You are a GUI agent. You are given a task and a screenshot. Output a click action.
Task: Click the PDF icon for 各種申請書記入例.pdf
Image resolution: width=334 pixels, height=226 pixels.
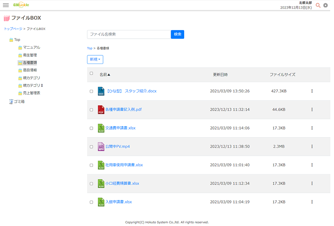tap(101, 109)
